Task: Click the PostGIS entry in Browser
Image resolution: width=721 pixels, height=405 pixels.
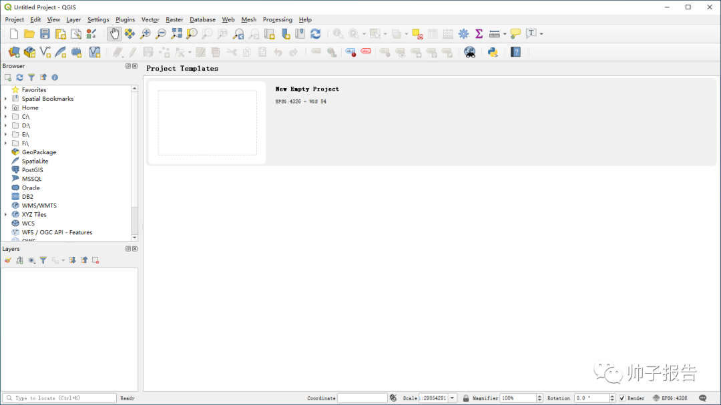Action: click(32, 170)
